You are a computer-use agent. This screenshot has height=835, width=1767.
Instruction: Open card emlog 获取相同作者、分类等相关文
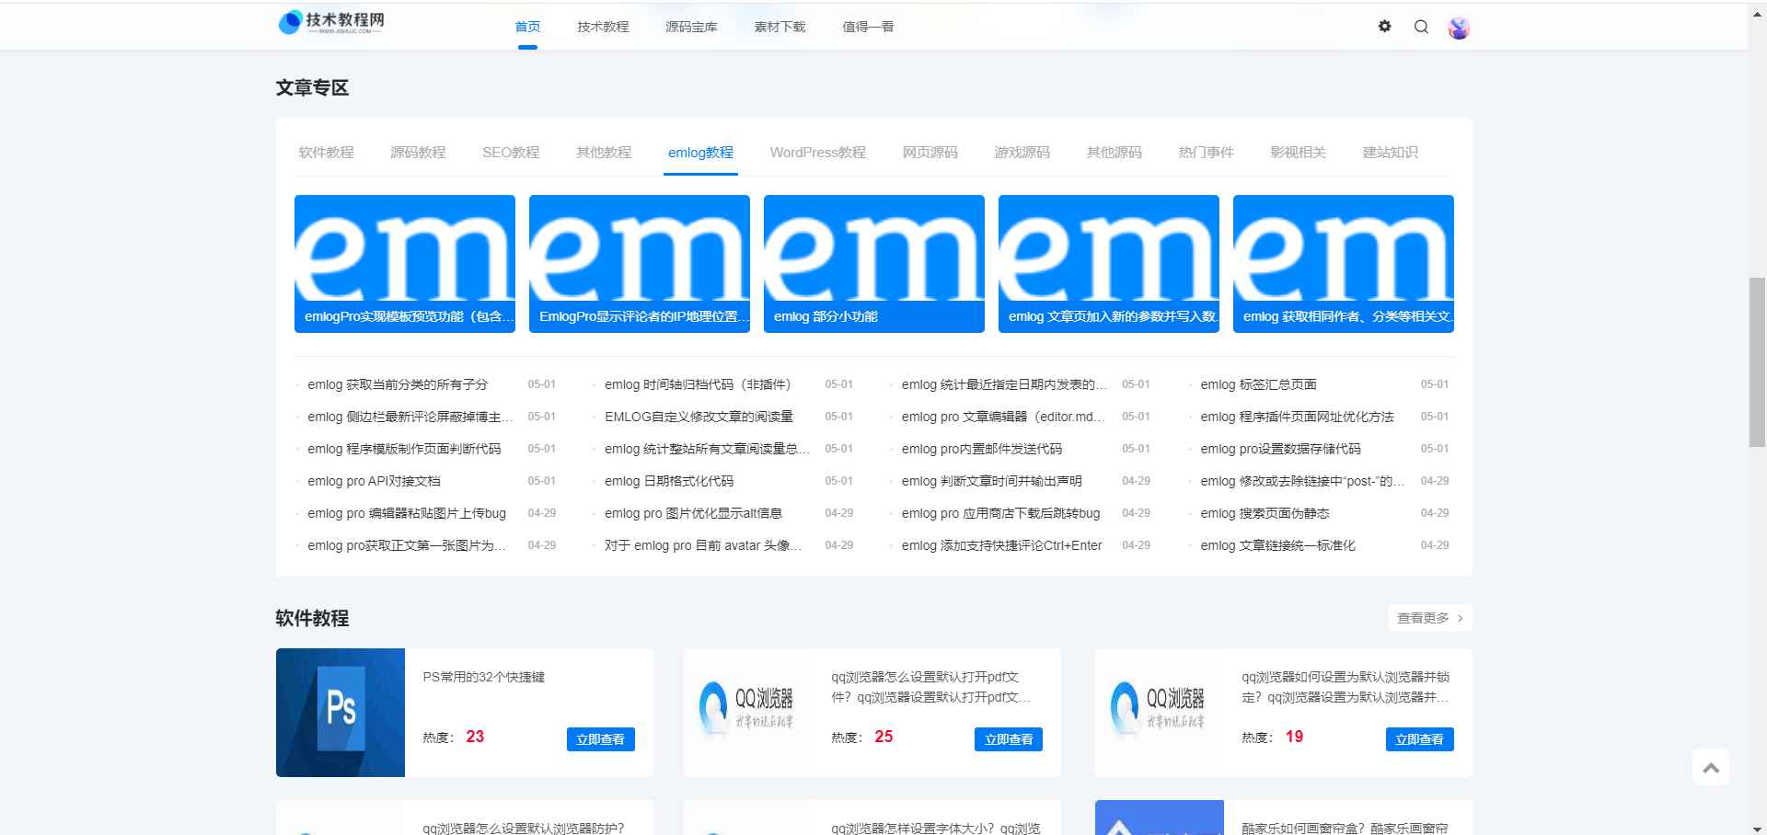(x=1344, y=264)
